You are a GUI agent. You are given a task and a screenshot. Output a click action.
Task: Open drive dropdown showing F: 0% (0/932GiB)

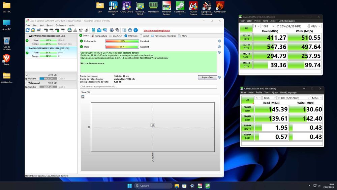[x=294, y=98]
